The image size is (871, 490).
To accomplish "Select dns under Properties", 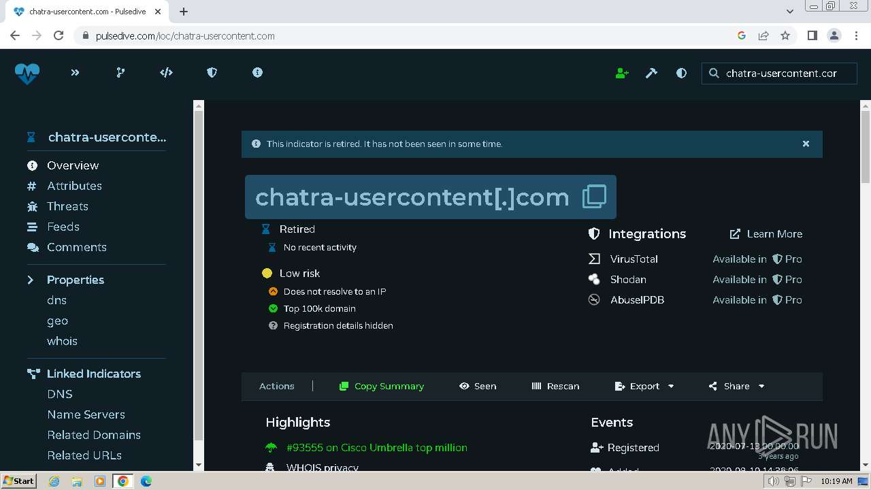I will (x=56, y=300).
